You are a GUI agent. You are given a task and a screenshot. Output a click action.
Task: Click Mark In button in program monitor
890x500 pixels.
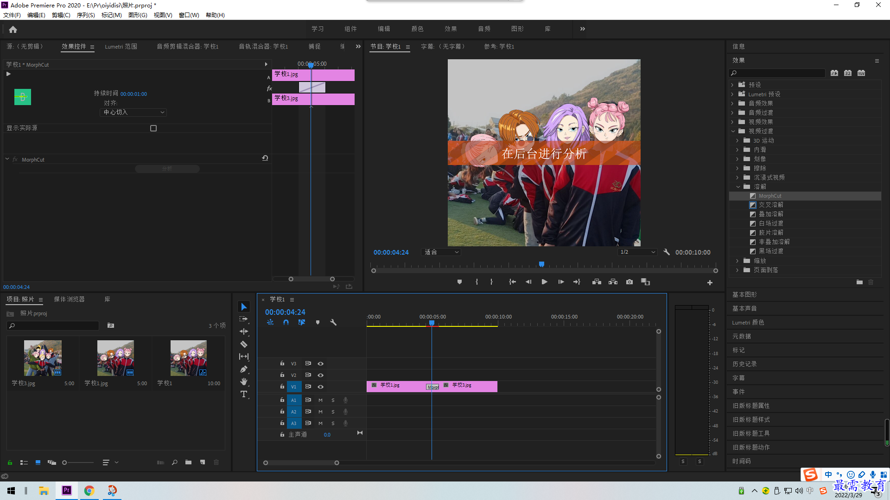click(477, 282)
